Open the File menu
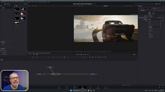The height and width of the screenshot is (92, 165). (x=8, y=2)
